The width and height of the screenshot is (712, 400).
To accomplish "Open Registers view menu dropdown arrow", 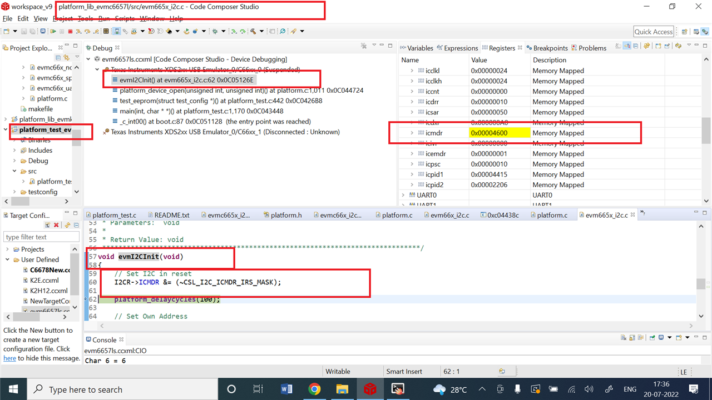I will [x=689, y=45].
